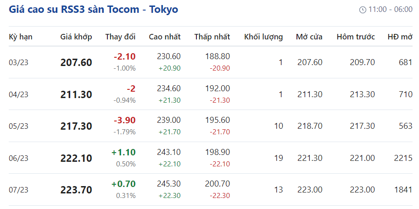This screenshot has height=209, width=419.
Task: Click the Mở cửa column header
Action: [309, 37]
